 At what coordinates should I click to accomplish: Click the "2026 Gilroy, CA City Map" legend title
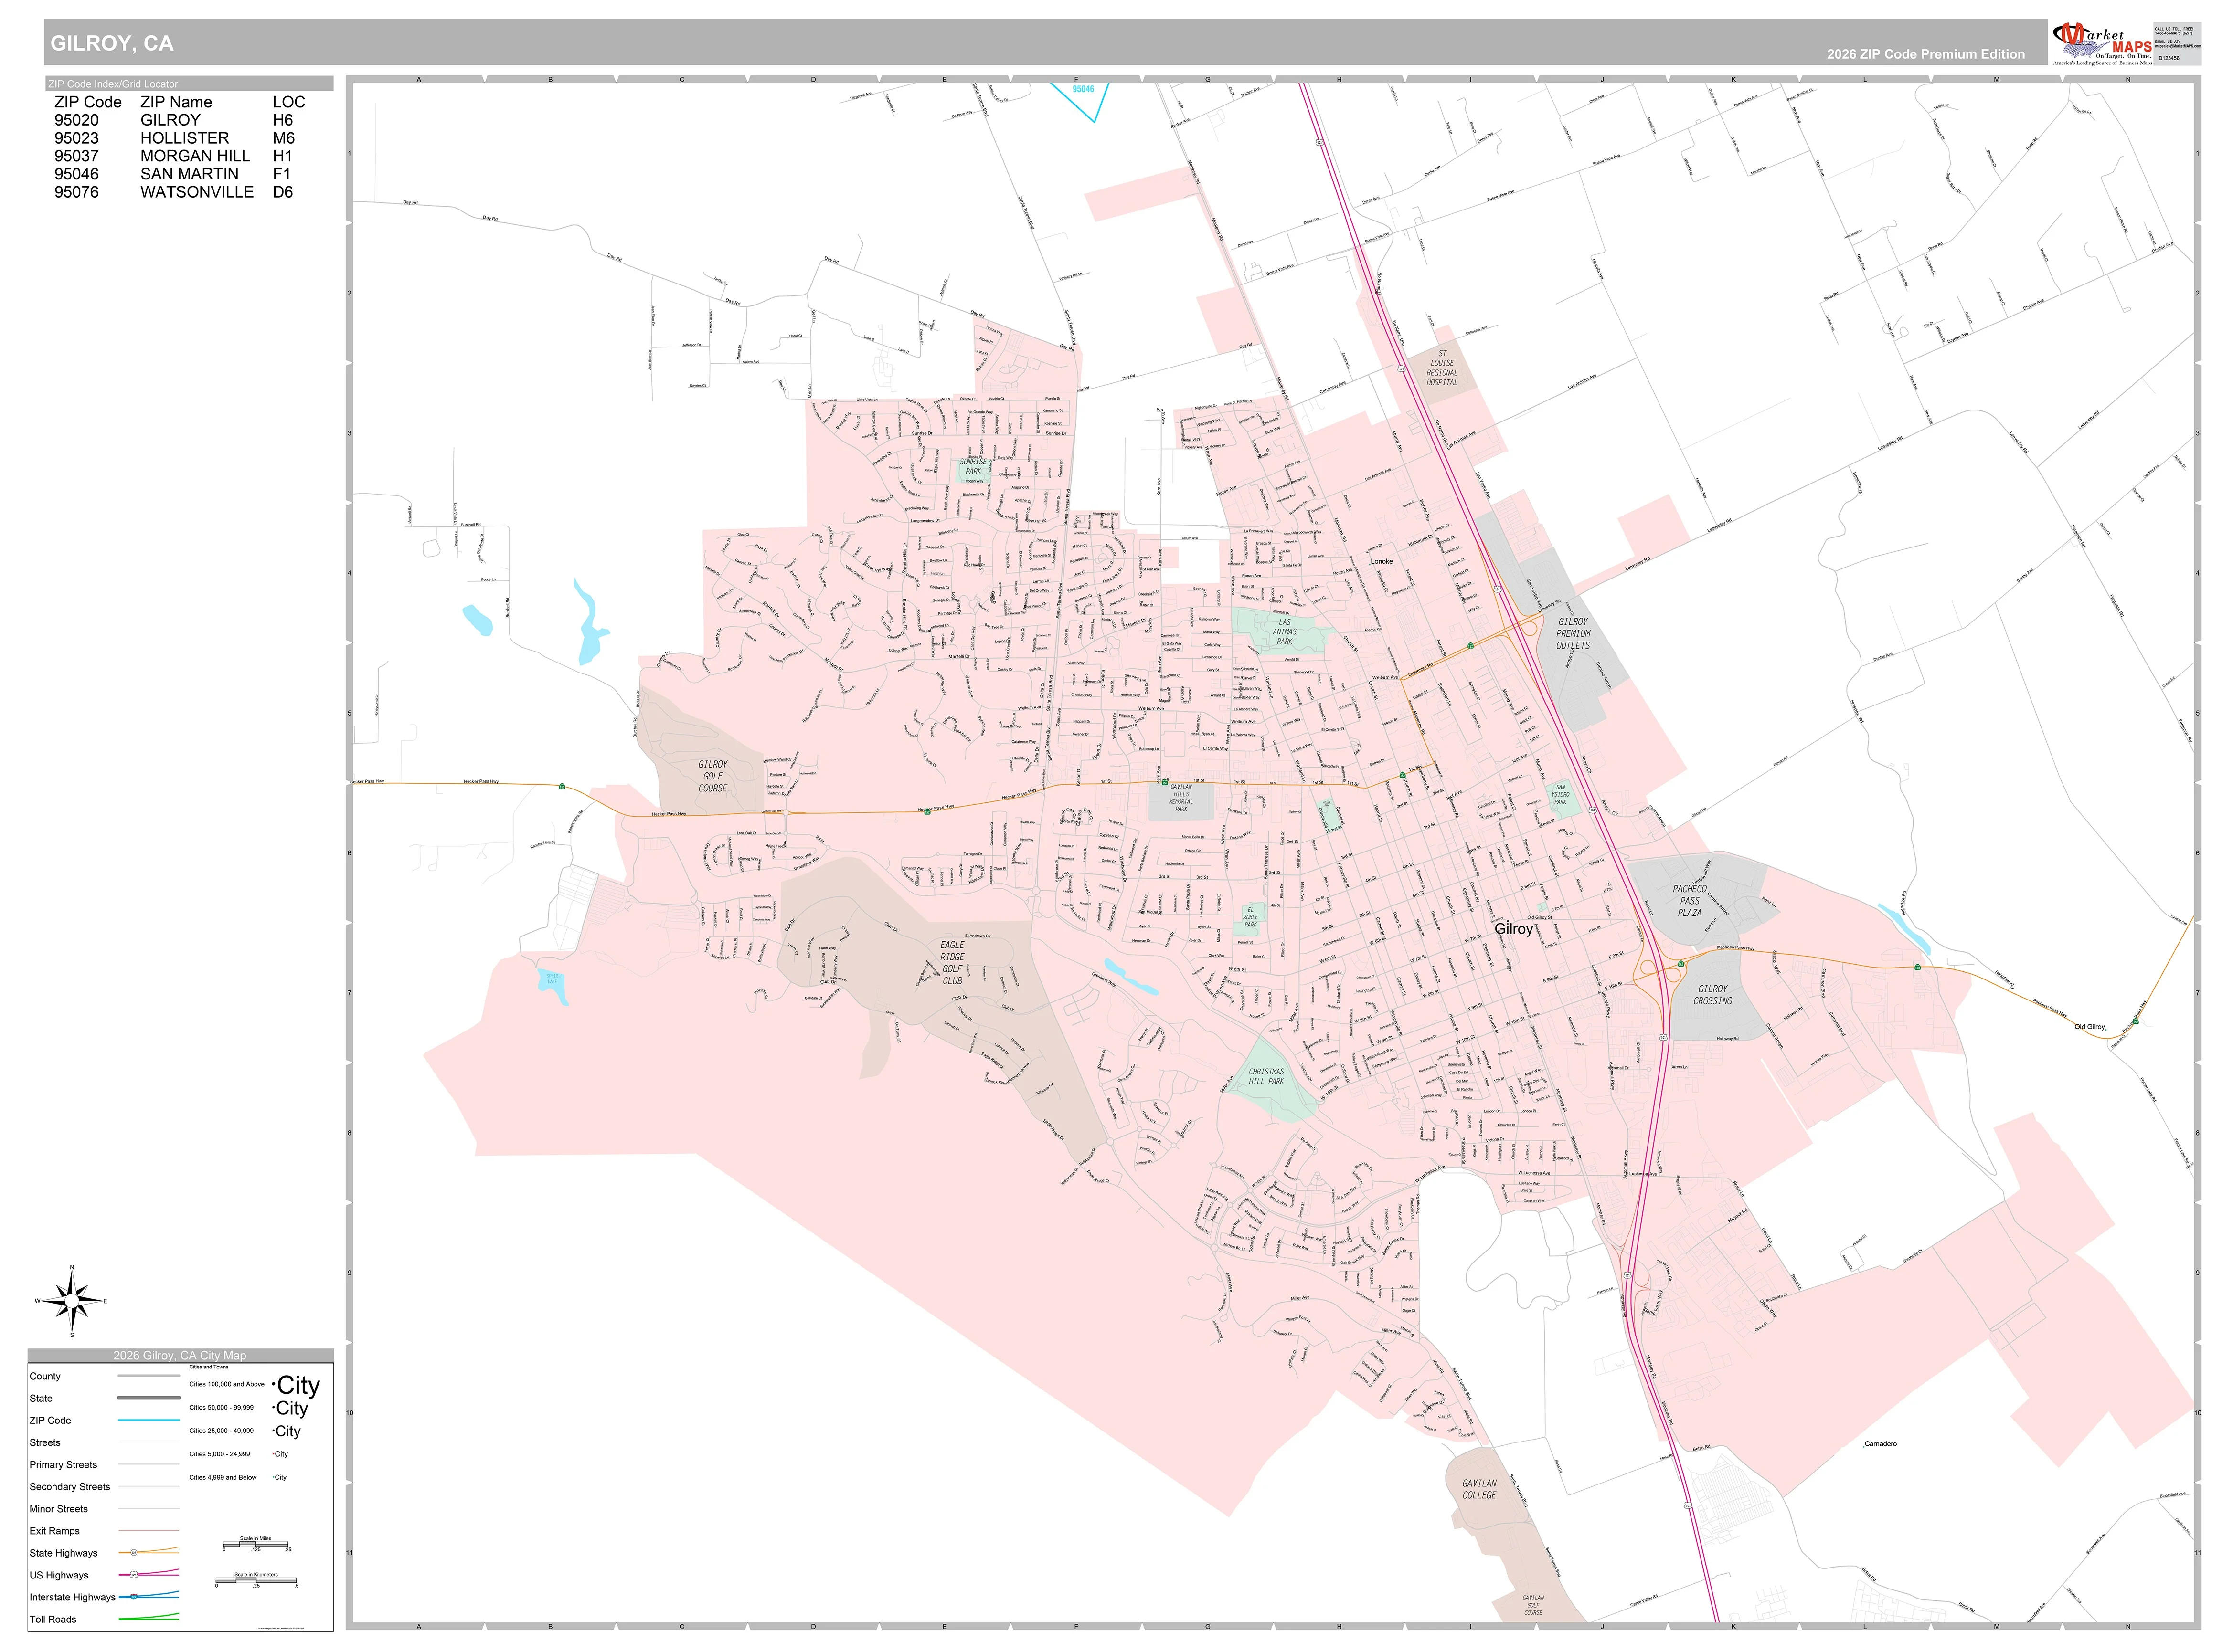tap(180, 1356)
